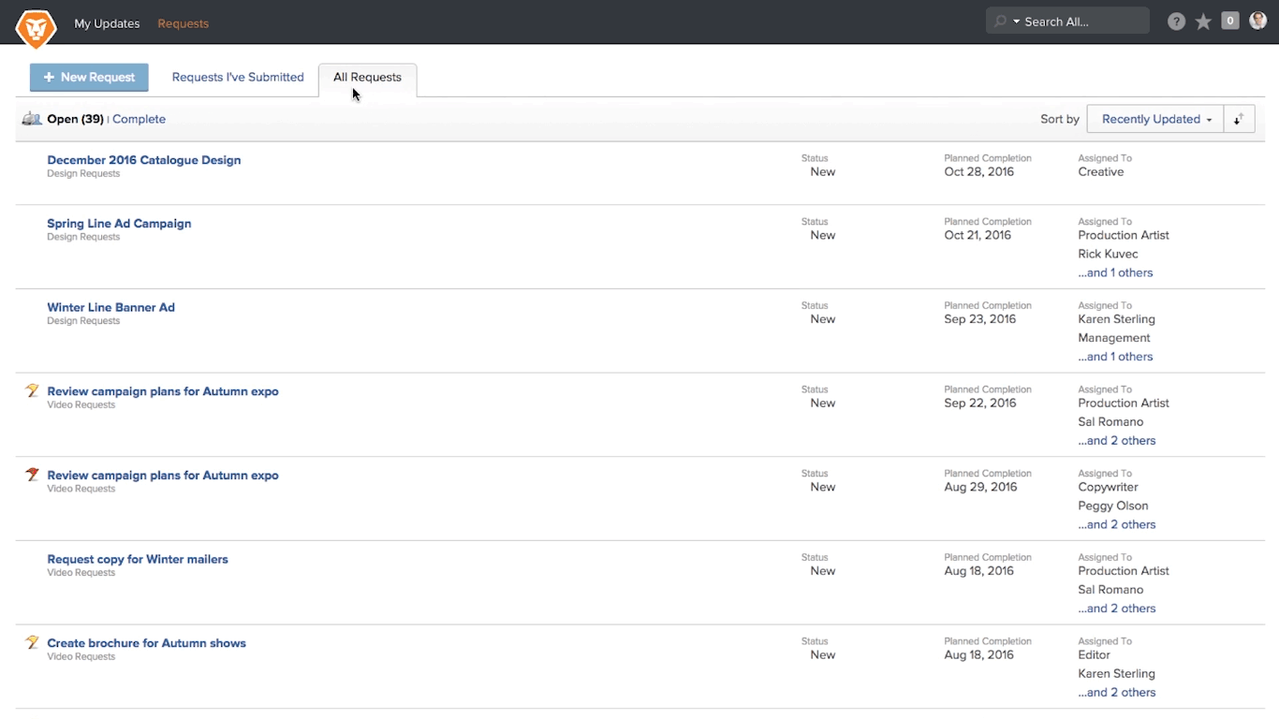Click the orange lion logo icon

37,29
